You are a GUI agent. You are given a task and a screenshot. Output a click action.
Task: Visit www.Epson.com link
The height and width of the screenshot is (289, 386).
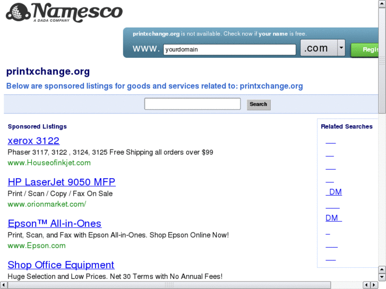click(x=37, y=246)
